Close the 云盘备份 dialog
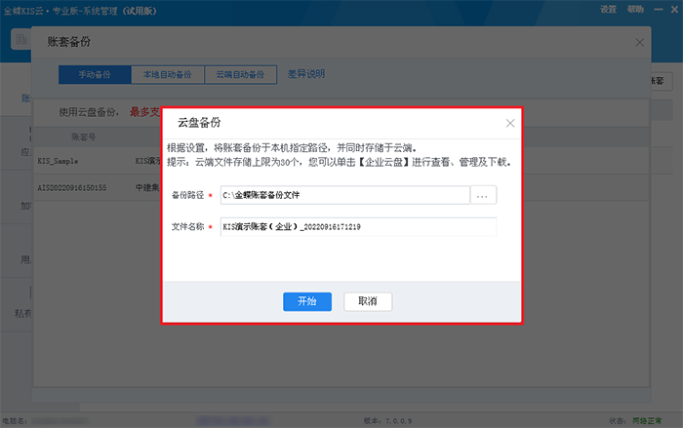Viewport: 683px width, 428px height. click(510, 124)
